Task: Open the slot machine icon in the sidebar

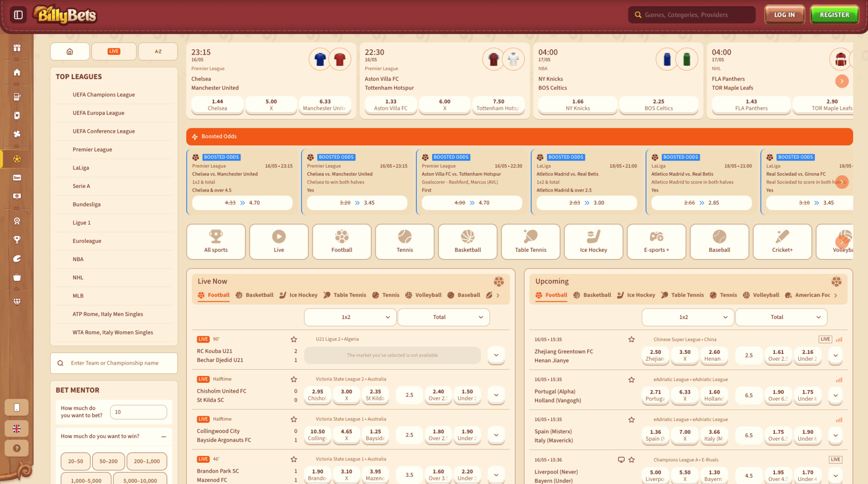Action: pos(17,97)
